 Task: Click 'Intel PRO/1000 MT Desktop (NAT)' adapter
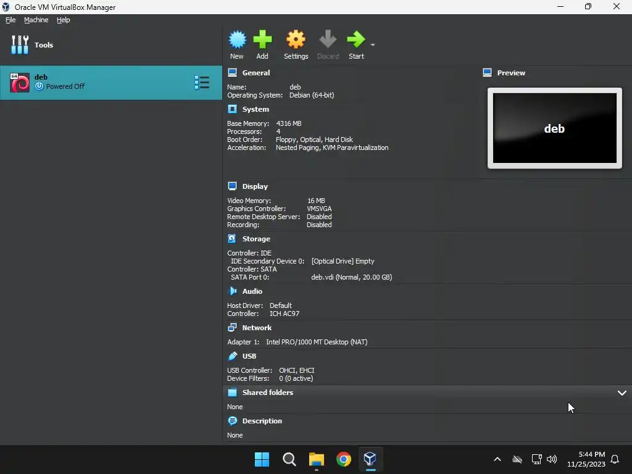pyautogui.click(x=317, y=342)
